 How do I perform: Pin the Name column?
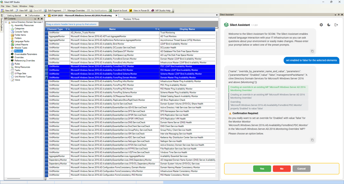(x=158, y=29)
